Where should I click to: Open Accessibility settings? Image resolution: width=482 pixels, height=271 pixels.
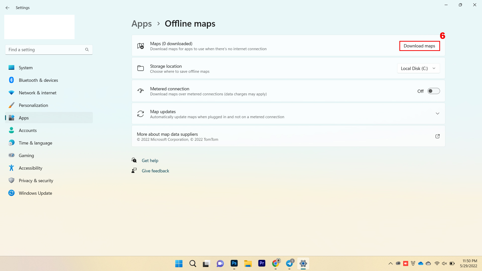coord(30,168)
